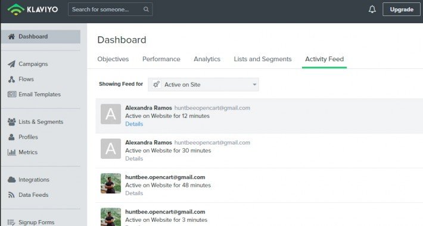423x226 pixels.
Task: Open Dashboard in the sidebar
Action: tap(41, 37)
